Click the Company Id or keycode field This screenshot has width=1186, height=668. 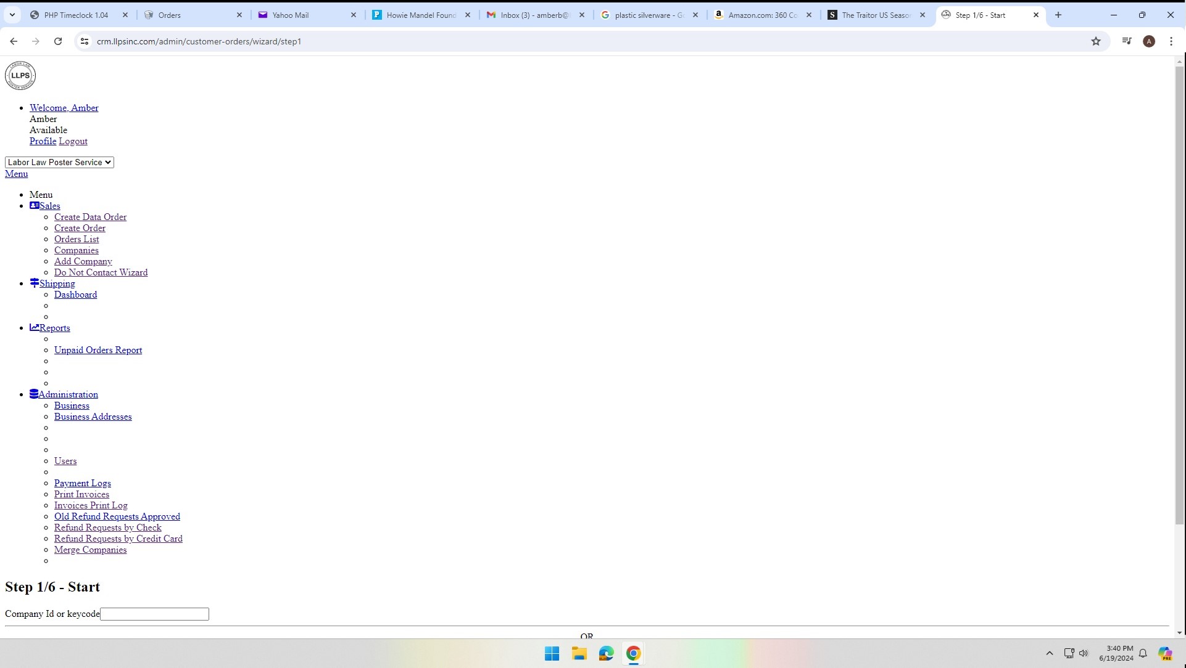[x=154, y=614]
